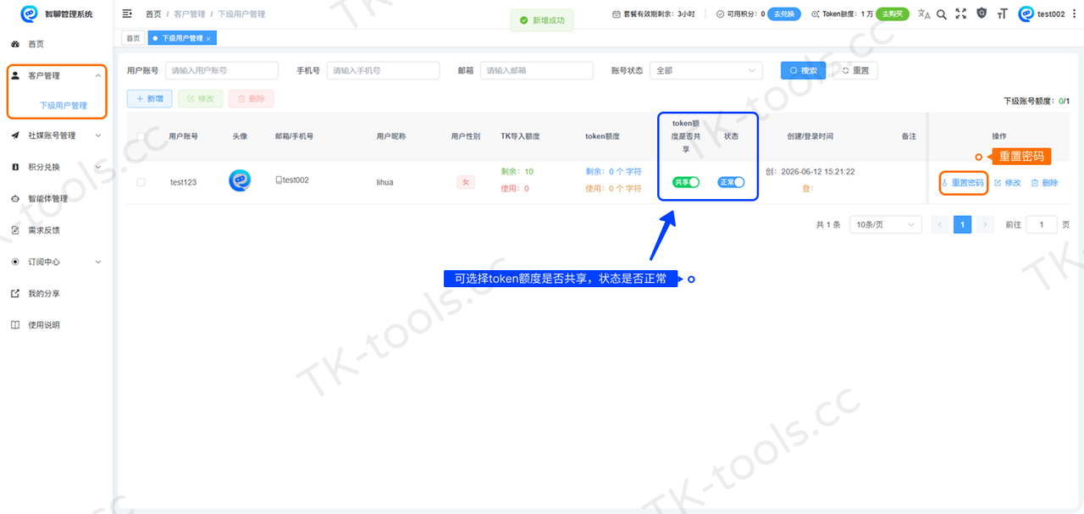Click the shield icon in header
This screenshot has width=1084, height=514.
click(982, 14)
